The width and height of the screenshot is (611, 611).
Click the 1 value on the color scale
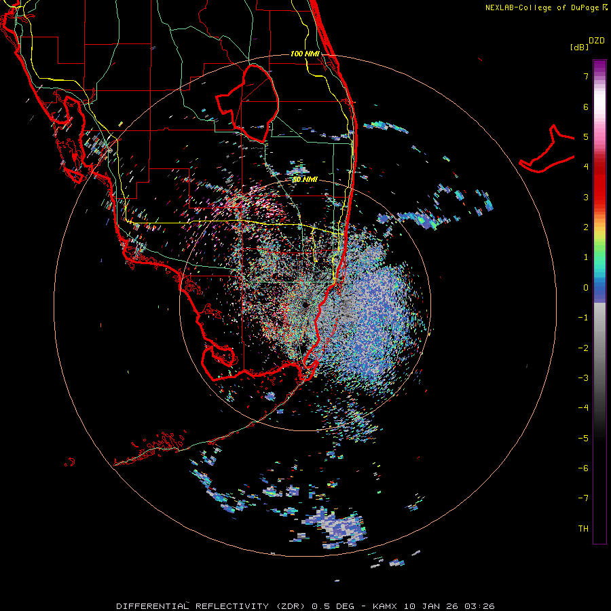click(x=586, y=257)
